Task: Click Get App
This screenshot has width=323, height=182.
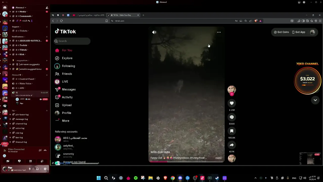Action: click(x=299, y=32)
